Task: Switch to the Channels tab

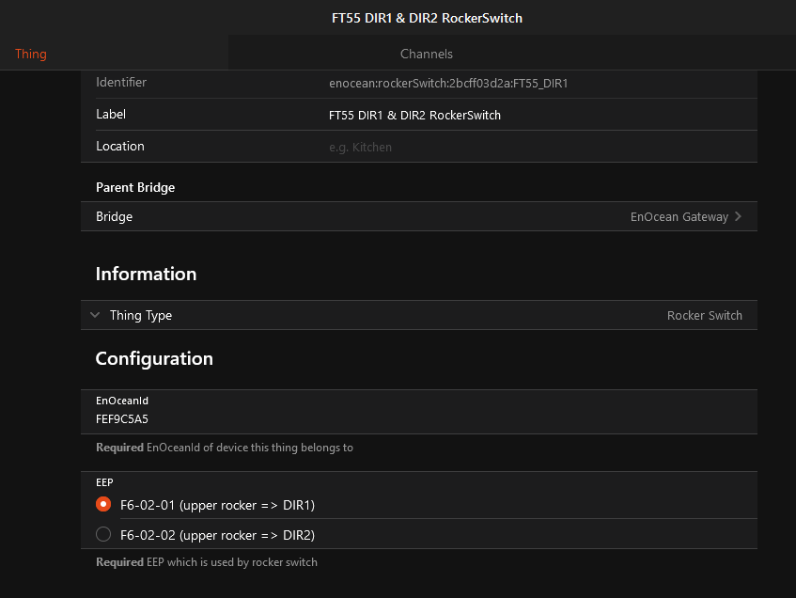Action: 427,54
